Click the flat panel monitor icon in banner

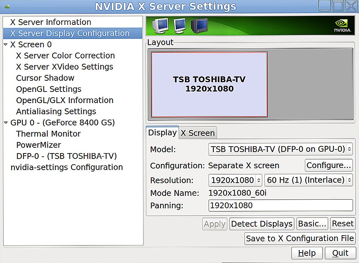[180, 26]
